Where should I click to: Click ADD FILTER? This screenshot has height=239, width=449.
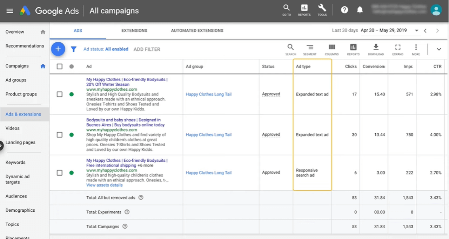(x=147, y=49)
